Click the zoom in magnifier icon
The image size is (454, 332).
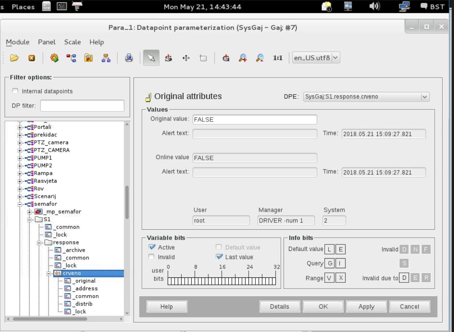point(242,58)
